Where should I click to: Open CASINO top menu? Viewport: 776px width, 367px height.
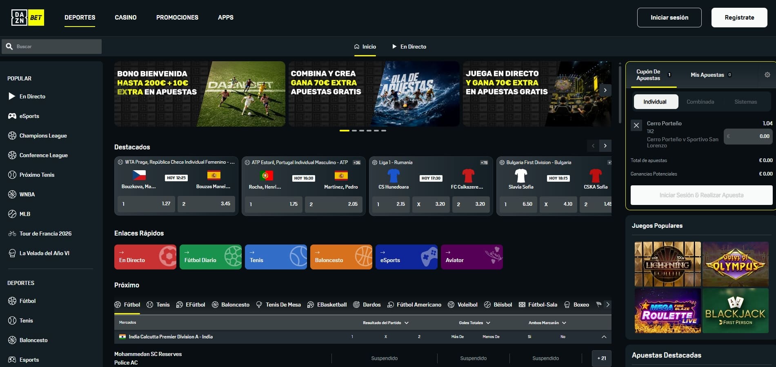click(126, 18)
